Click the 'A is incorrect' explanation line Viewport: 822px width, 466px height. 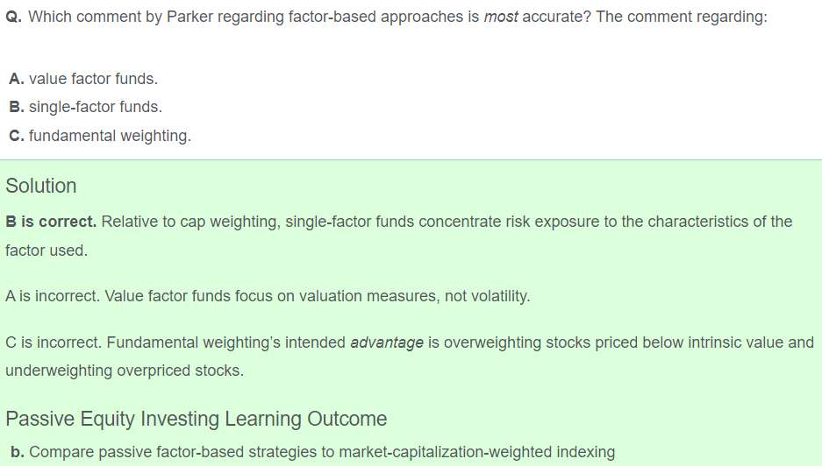click(x=267, y=296)
